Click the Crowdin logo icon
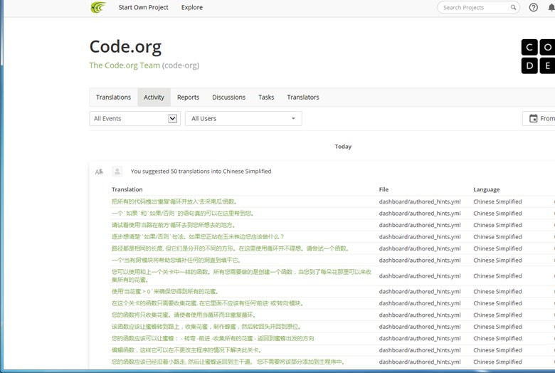Viewport: 555px width, 373px height. [98, 7]
